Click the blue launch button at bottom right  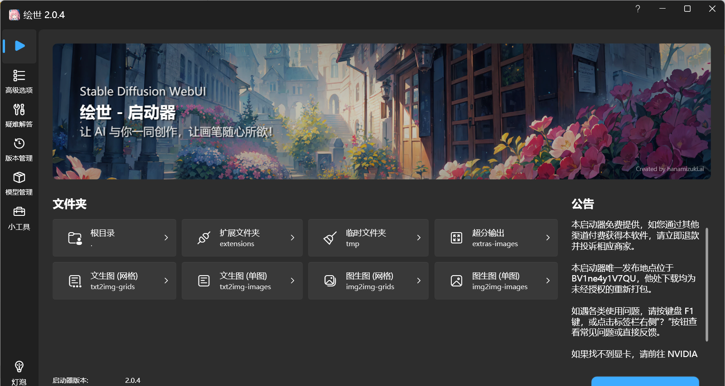tap(645, 381)
